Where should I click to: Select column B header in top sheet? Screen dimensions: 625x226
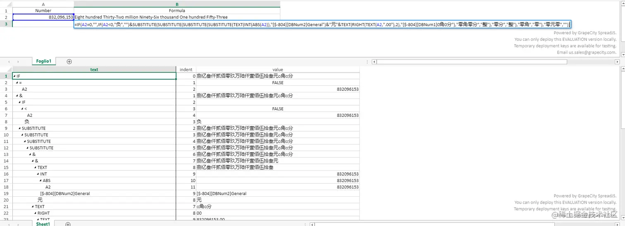point(177,5)
